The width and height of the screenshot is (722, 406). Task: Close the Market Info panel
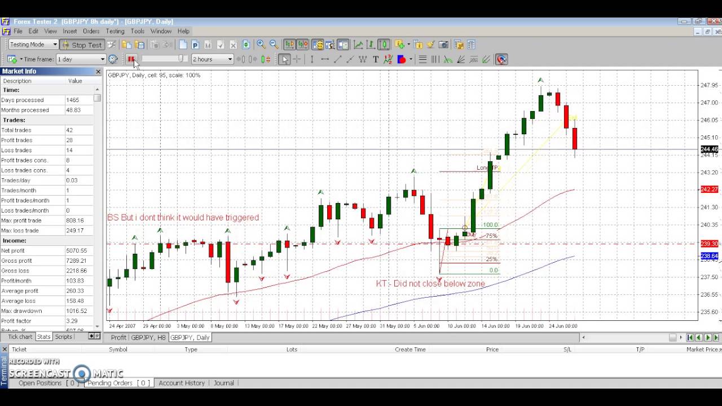[x=98, y=72]
